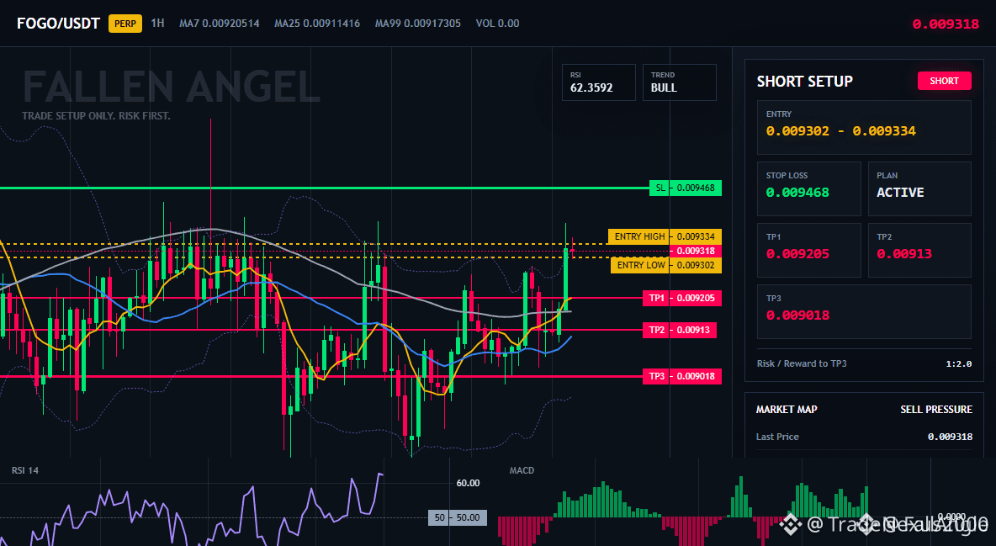This screenshot has width=996, height=546.
Task: Click the ENTRY HIGH 0.009334 chart label
Action: [x=665, y=236]
